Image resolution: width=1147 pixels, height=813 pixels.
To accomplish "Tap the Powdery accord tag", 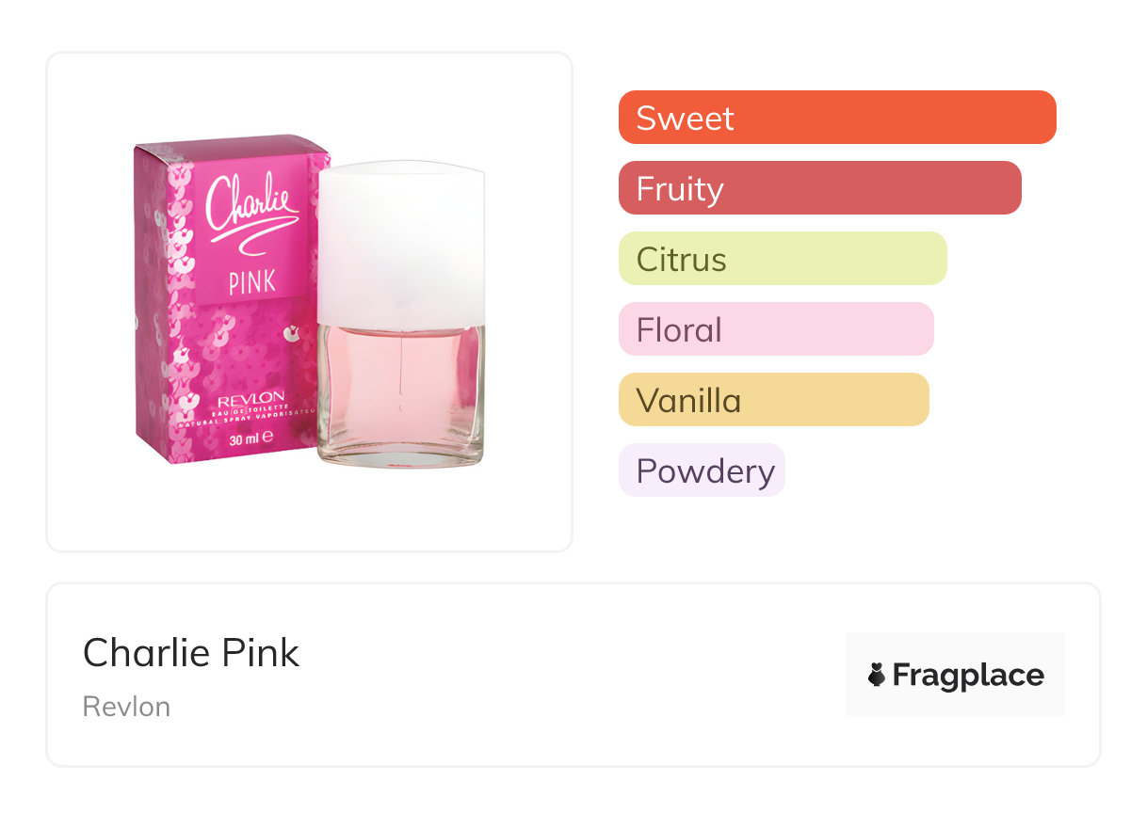I will (x=702, y=470).
